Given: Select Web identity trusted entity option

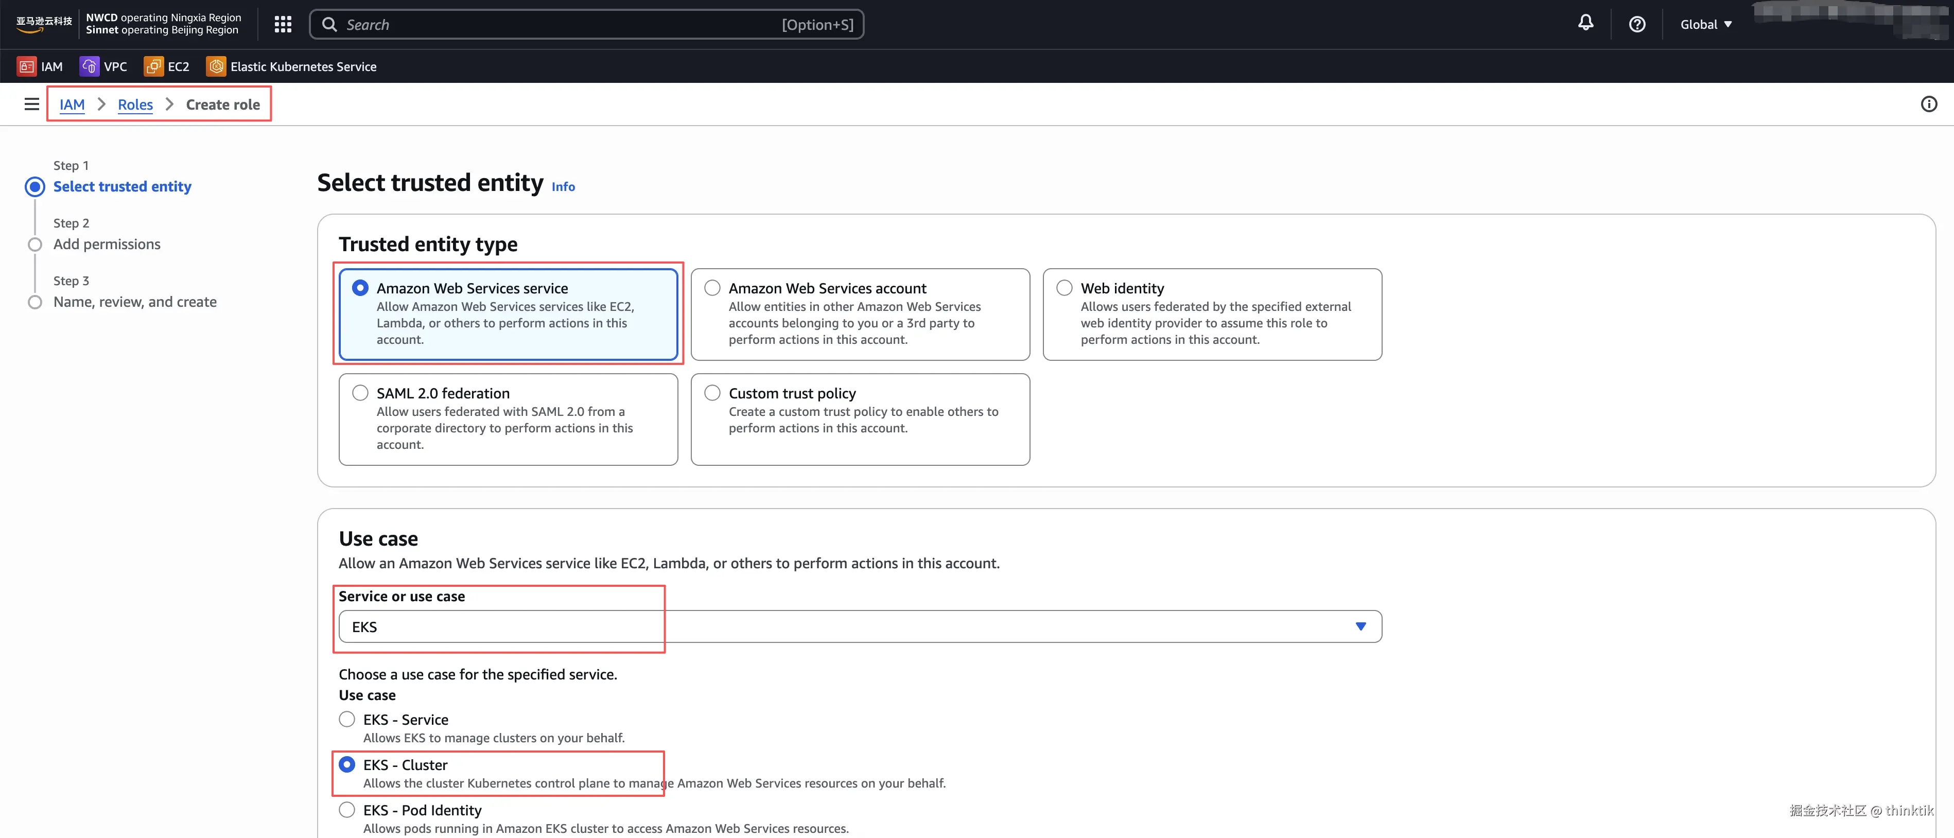Looking at the screenshot, I should (x=1064, y=288).
